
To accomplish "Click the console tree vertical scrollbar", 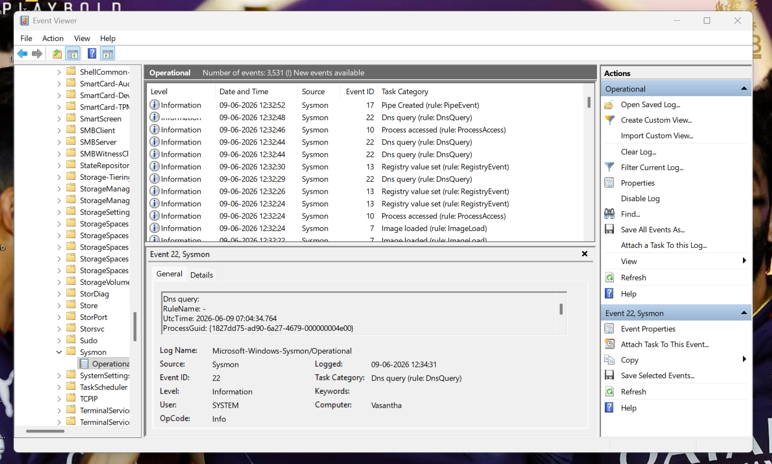I will tap(135, 327).
